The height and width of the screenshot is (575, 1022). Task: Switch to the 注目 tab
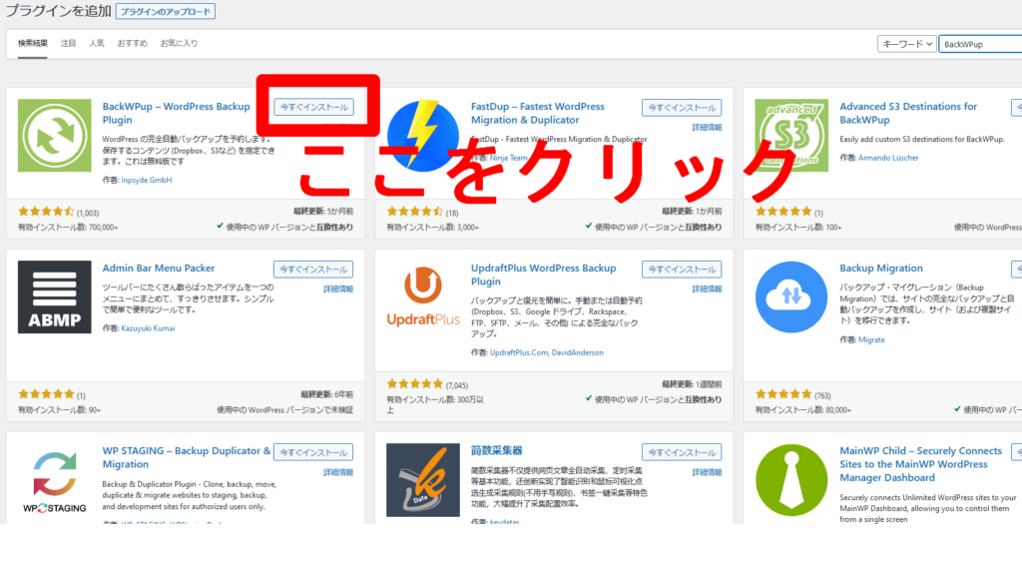pyautogui.click(x=69, y=43)
